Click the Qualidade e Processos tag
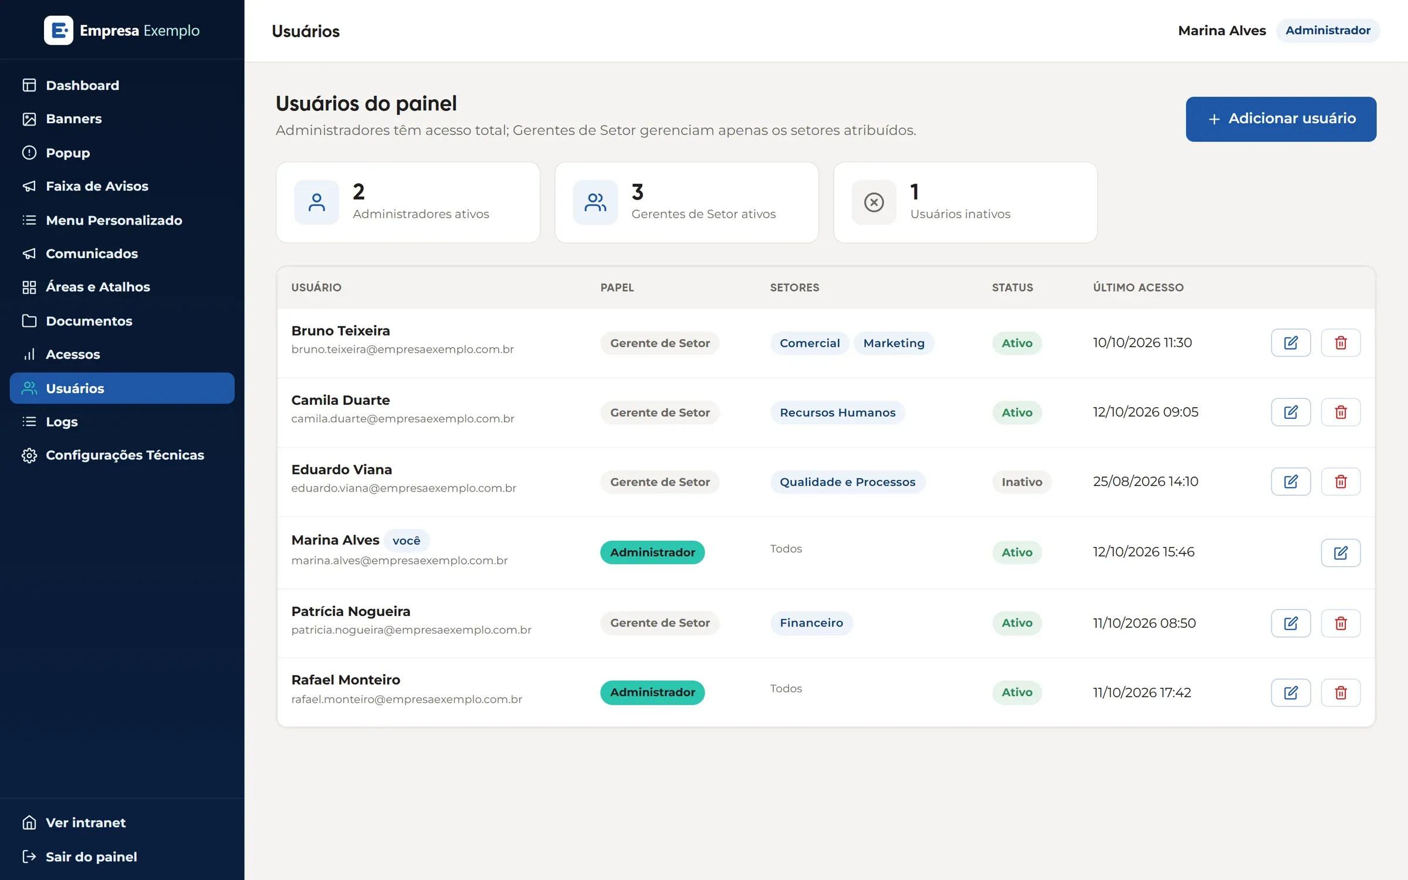The image size is (1408, 880). coord(847,482)
